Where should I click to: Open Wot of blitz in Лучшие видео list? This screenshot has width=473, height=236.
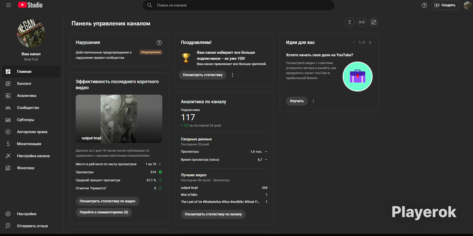pyautogui.click(x=189, y=195)
